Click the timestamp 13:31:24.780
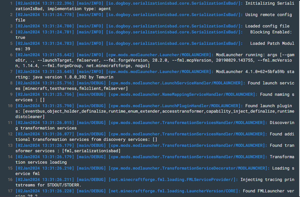The image size is (300, 197). 57,26
